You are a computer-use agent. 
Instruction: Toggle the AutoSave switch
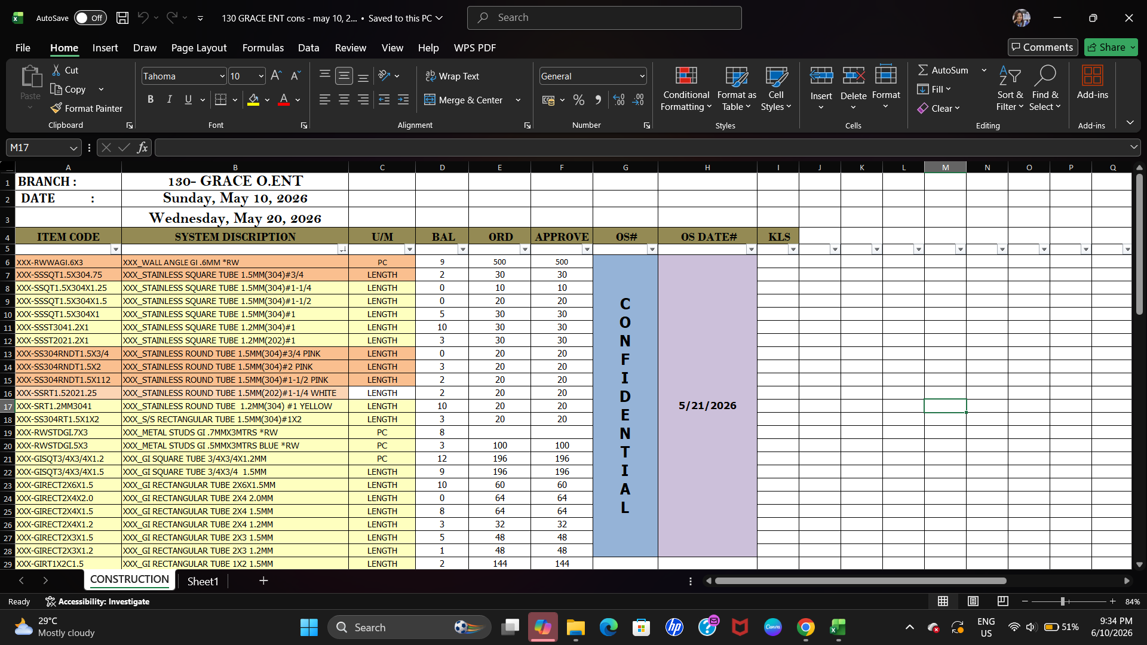coord(90,18)
